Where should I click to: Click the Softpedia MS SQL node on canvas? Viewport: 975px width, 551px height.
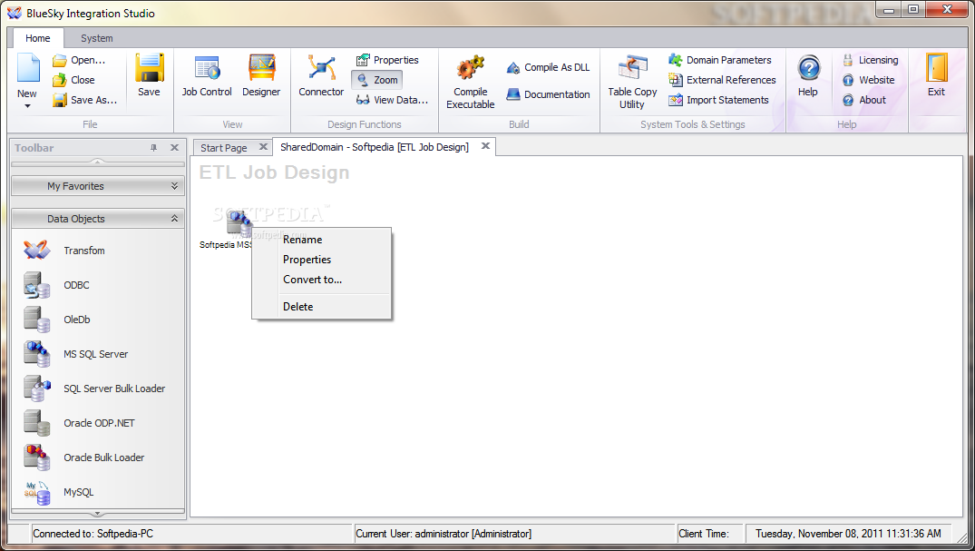(239, 223)
